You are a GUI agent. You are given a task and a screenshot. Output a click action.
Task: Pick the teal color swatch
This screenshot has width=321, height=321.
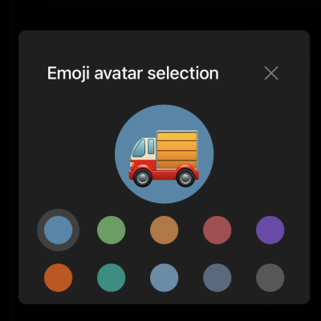[x=111, y=278]
